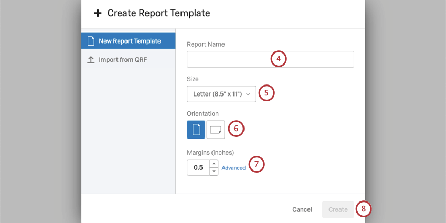The height and width of the screenshot is (223, 446).
Task: Select landscape page orientation
Action: [x=216, y=129]
